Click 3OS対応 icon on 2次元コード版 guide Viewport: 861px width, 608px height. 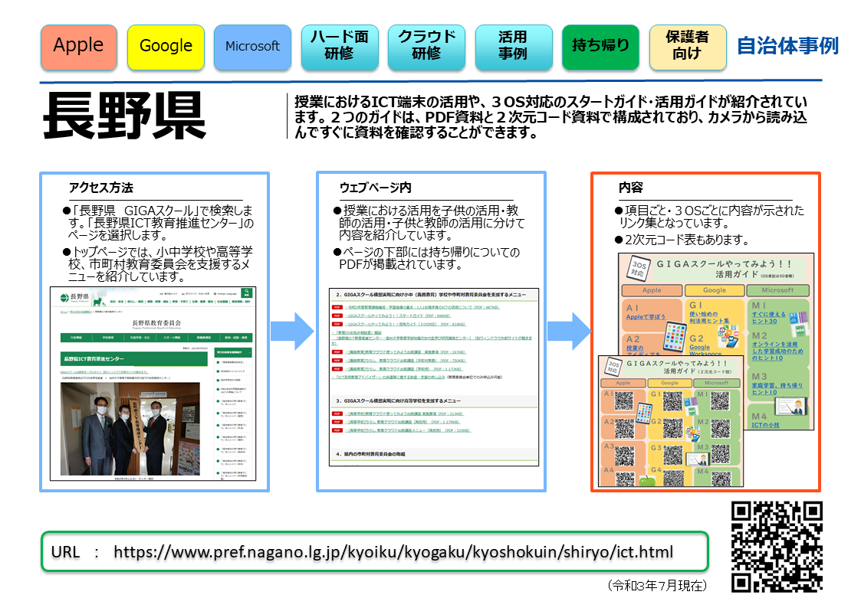(614, 367)
